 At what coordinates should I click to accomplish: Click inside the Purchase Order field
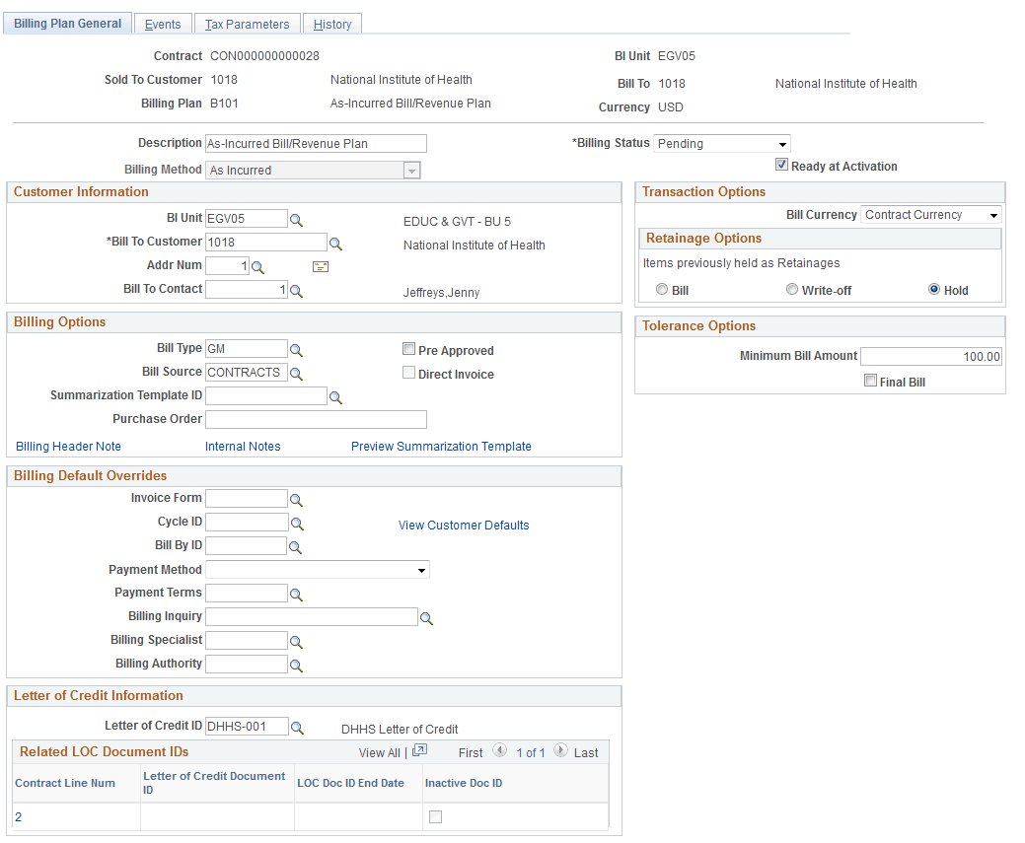(x=316, y=419)
